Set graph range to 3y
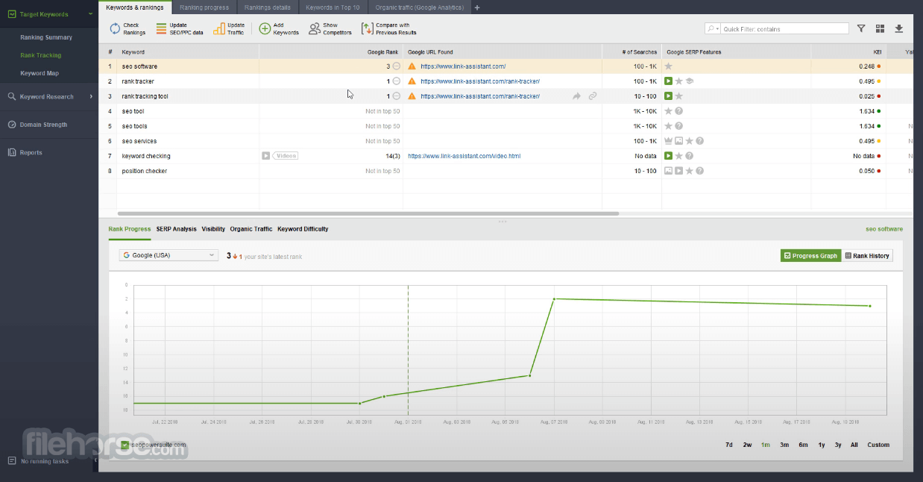The height and width of the screenshot is (482, 923). pos(838,445)
